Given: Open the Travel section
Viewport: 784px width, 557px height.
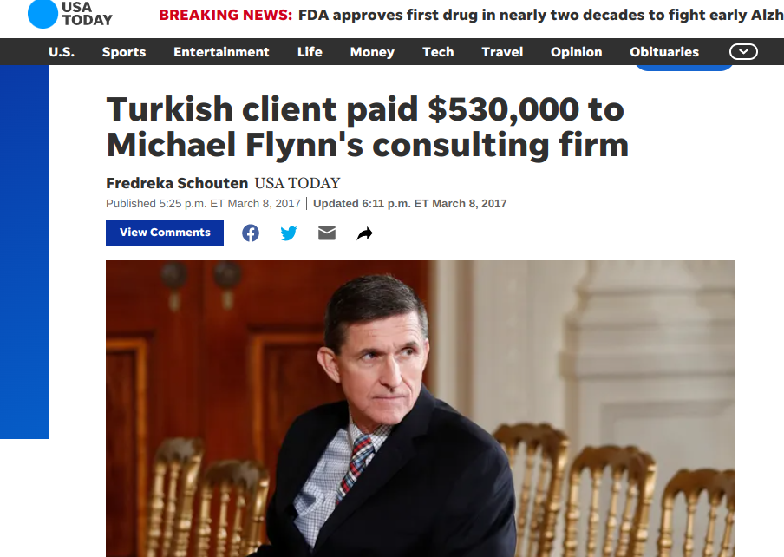Looking at the screenshot, I should (x=502, y=52).
